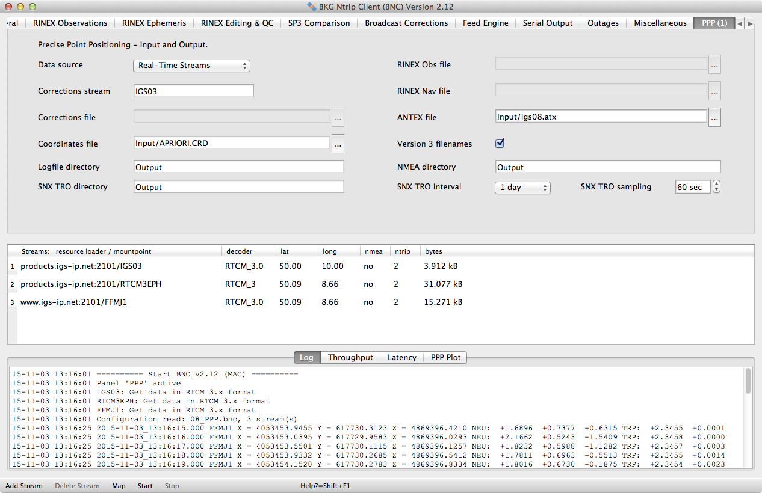Click browse button for Coordinates file

(338, 143)
